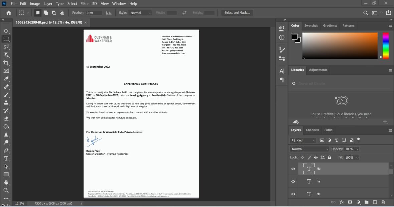
Task: Click the Select and Mask button
Action: pos(237,13)
